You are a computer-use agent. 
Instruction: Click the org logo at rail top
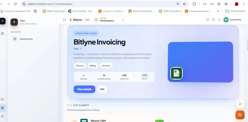2,21
